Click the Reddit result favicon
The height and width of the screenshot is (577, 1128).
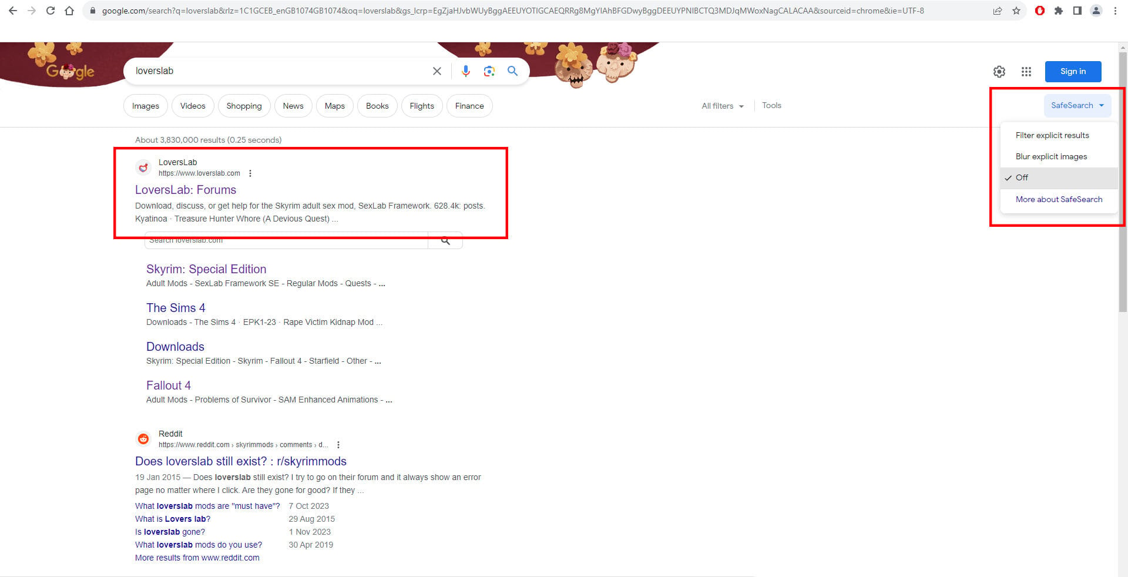click(x=143, y=439)
